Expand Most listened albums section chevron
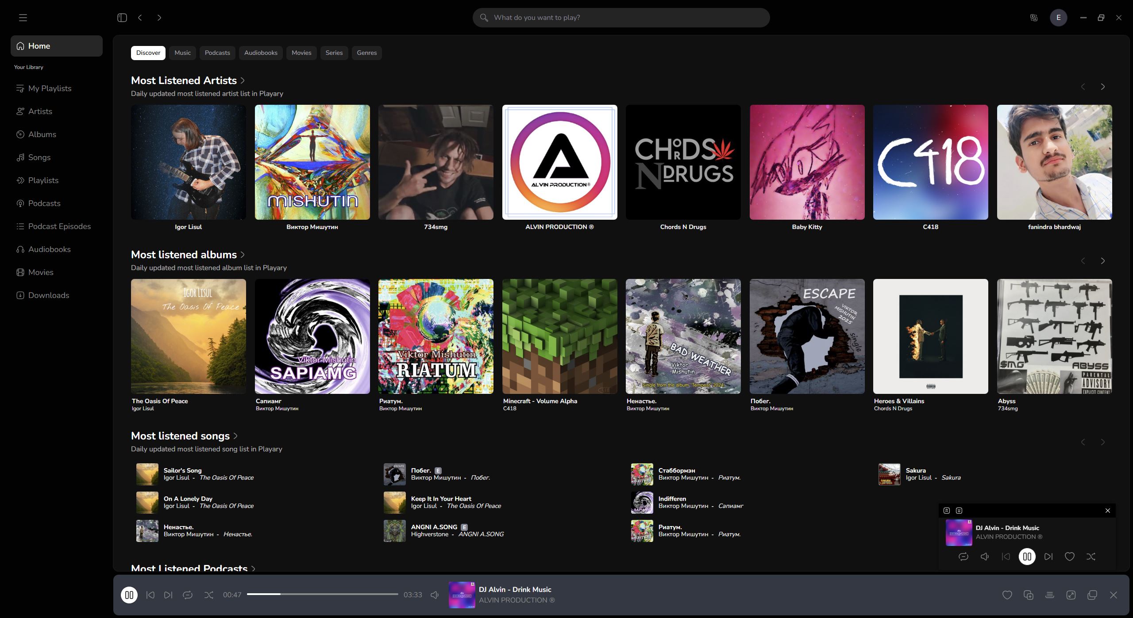This screenshot has width=1133, height=618. pos(243,255)
